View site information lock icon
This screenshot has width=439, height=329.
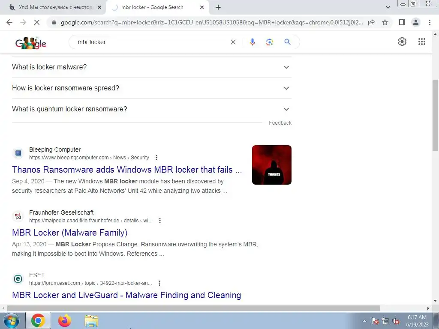point(54,22)
